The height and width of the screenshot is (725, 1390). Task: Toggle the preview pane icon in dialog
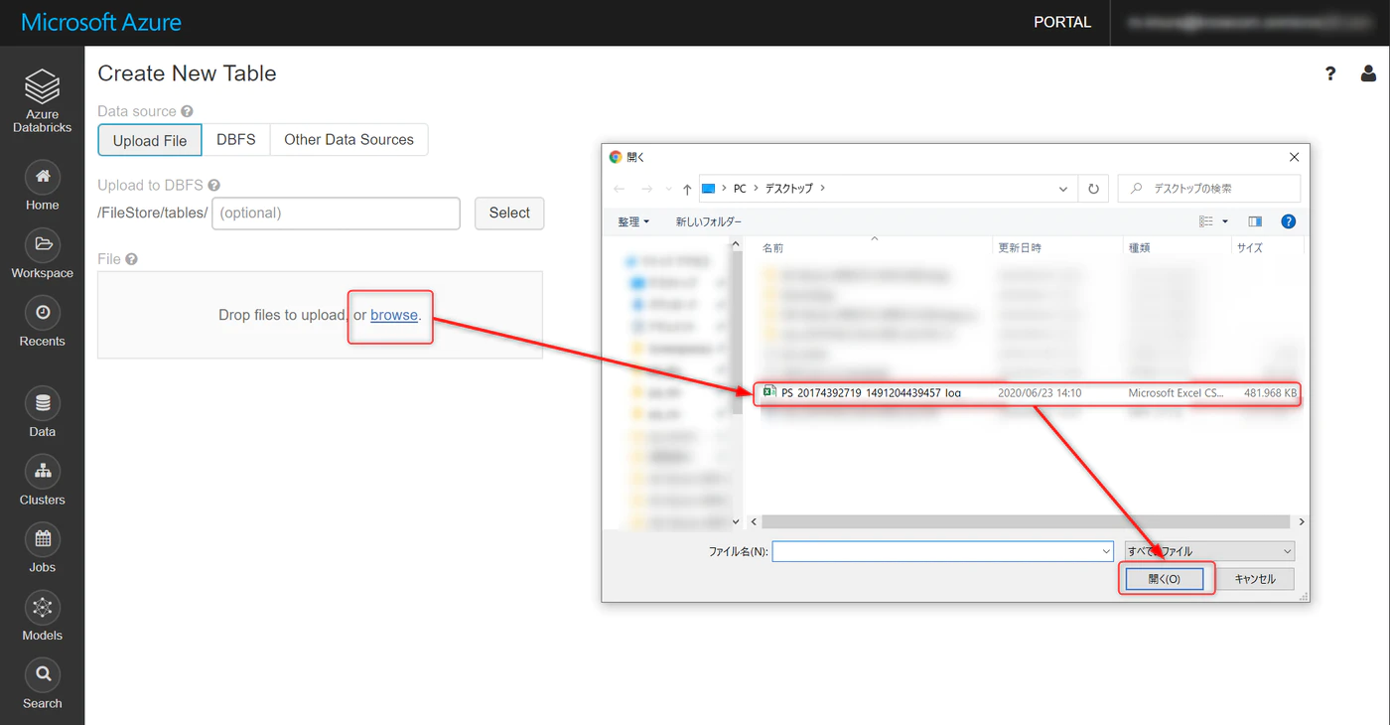click(x=1255, y=221)
